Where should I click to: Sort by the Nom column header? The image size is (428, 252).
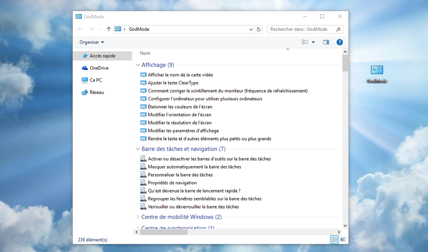[x=145, y=53]
